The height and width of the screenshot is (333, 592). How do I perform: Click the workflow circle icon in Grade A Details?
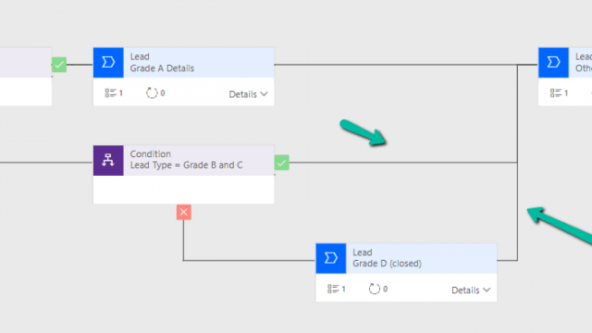pos(152,92)
